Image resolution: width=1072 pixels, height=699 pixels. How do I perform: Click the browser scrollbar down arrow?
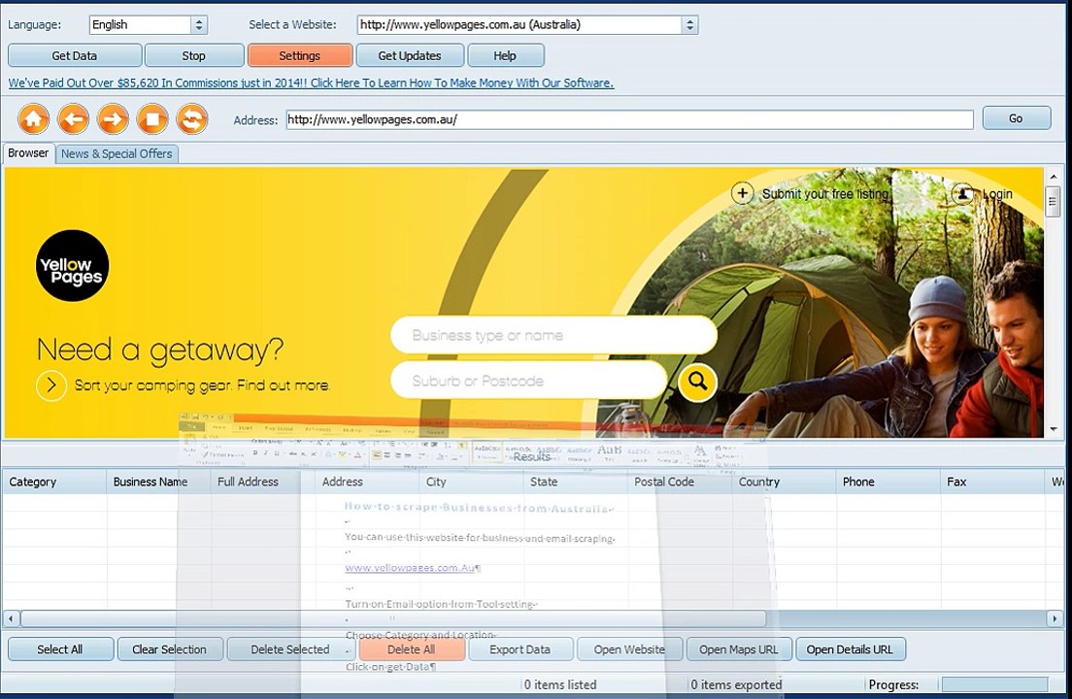click(1054, 429)
